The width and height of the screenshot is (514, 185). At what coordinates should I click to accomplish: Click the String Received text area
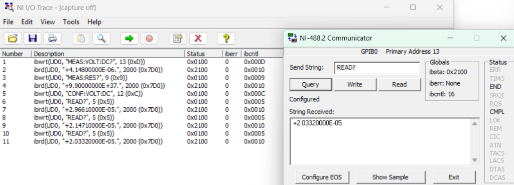380,141
